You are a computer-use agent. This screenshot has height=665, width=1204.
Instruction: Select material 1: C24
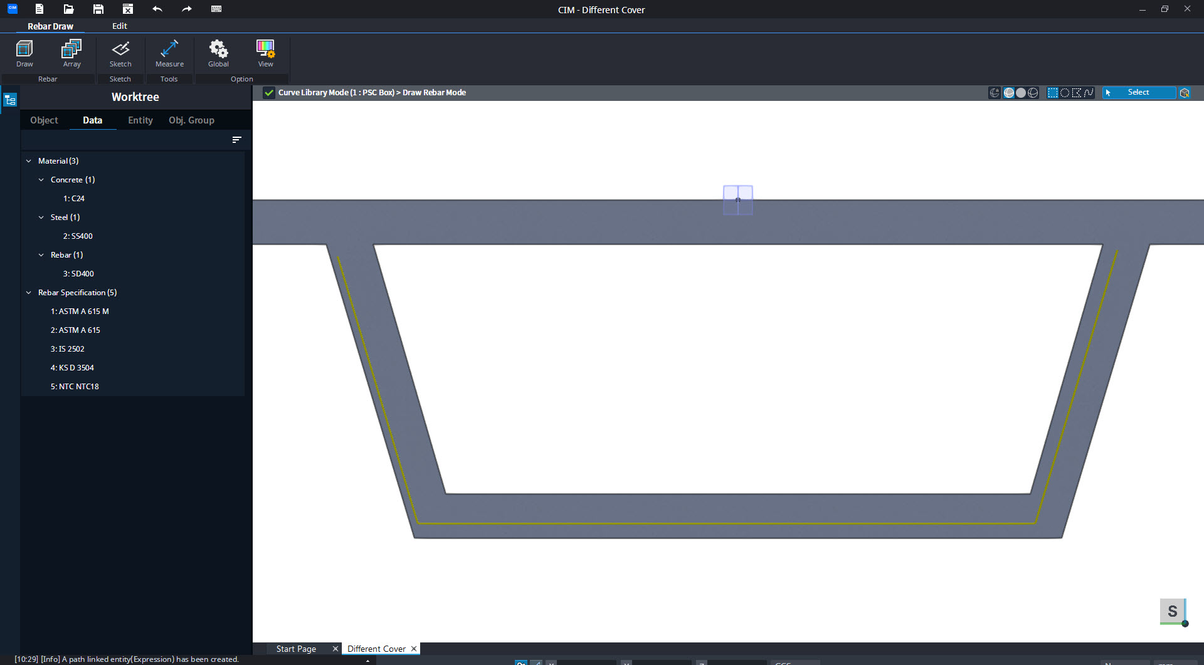tap(74, 199)
